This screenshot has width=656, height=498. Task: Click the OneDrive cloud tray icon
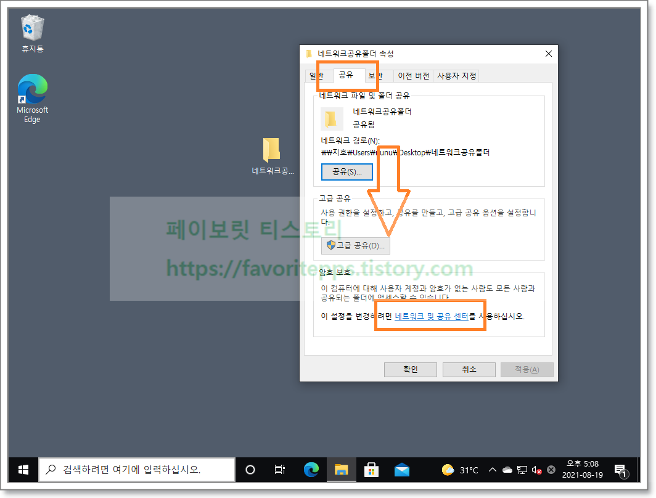pos(507,470)
